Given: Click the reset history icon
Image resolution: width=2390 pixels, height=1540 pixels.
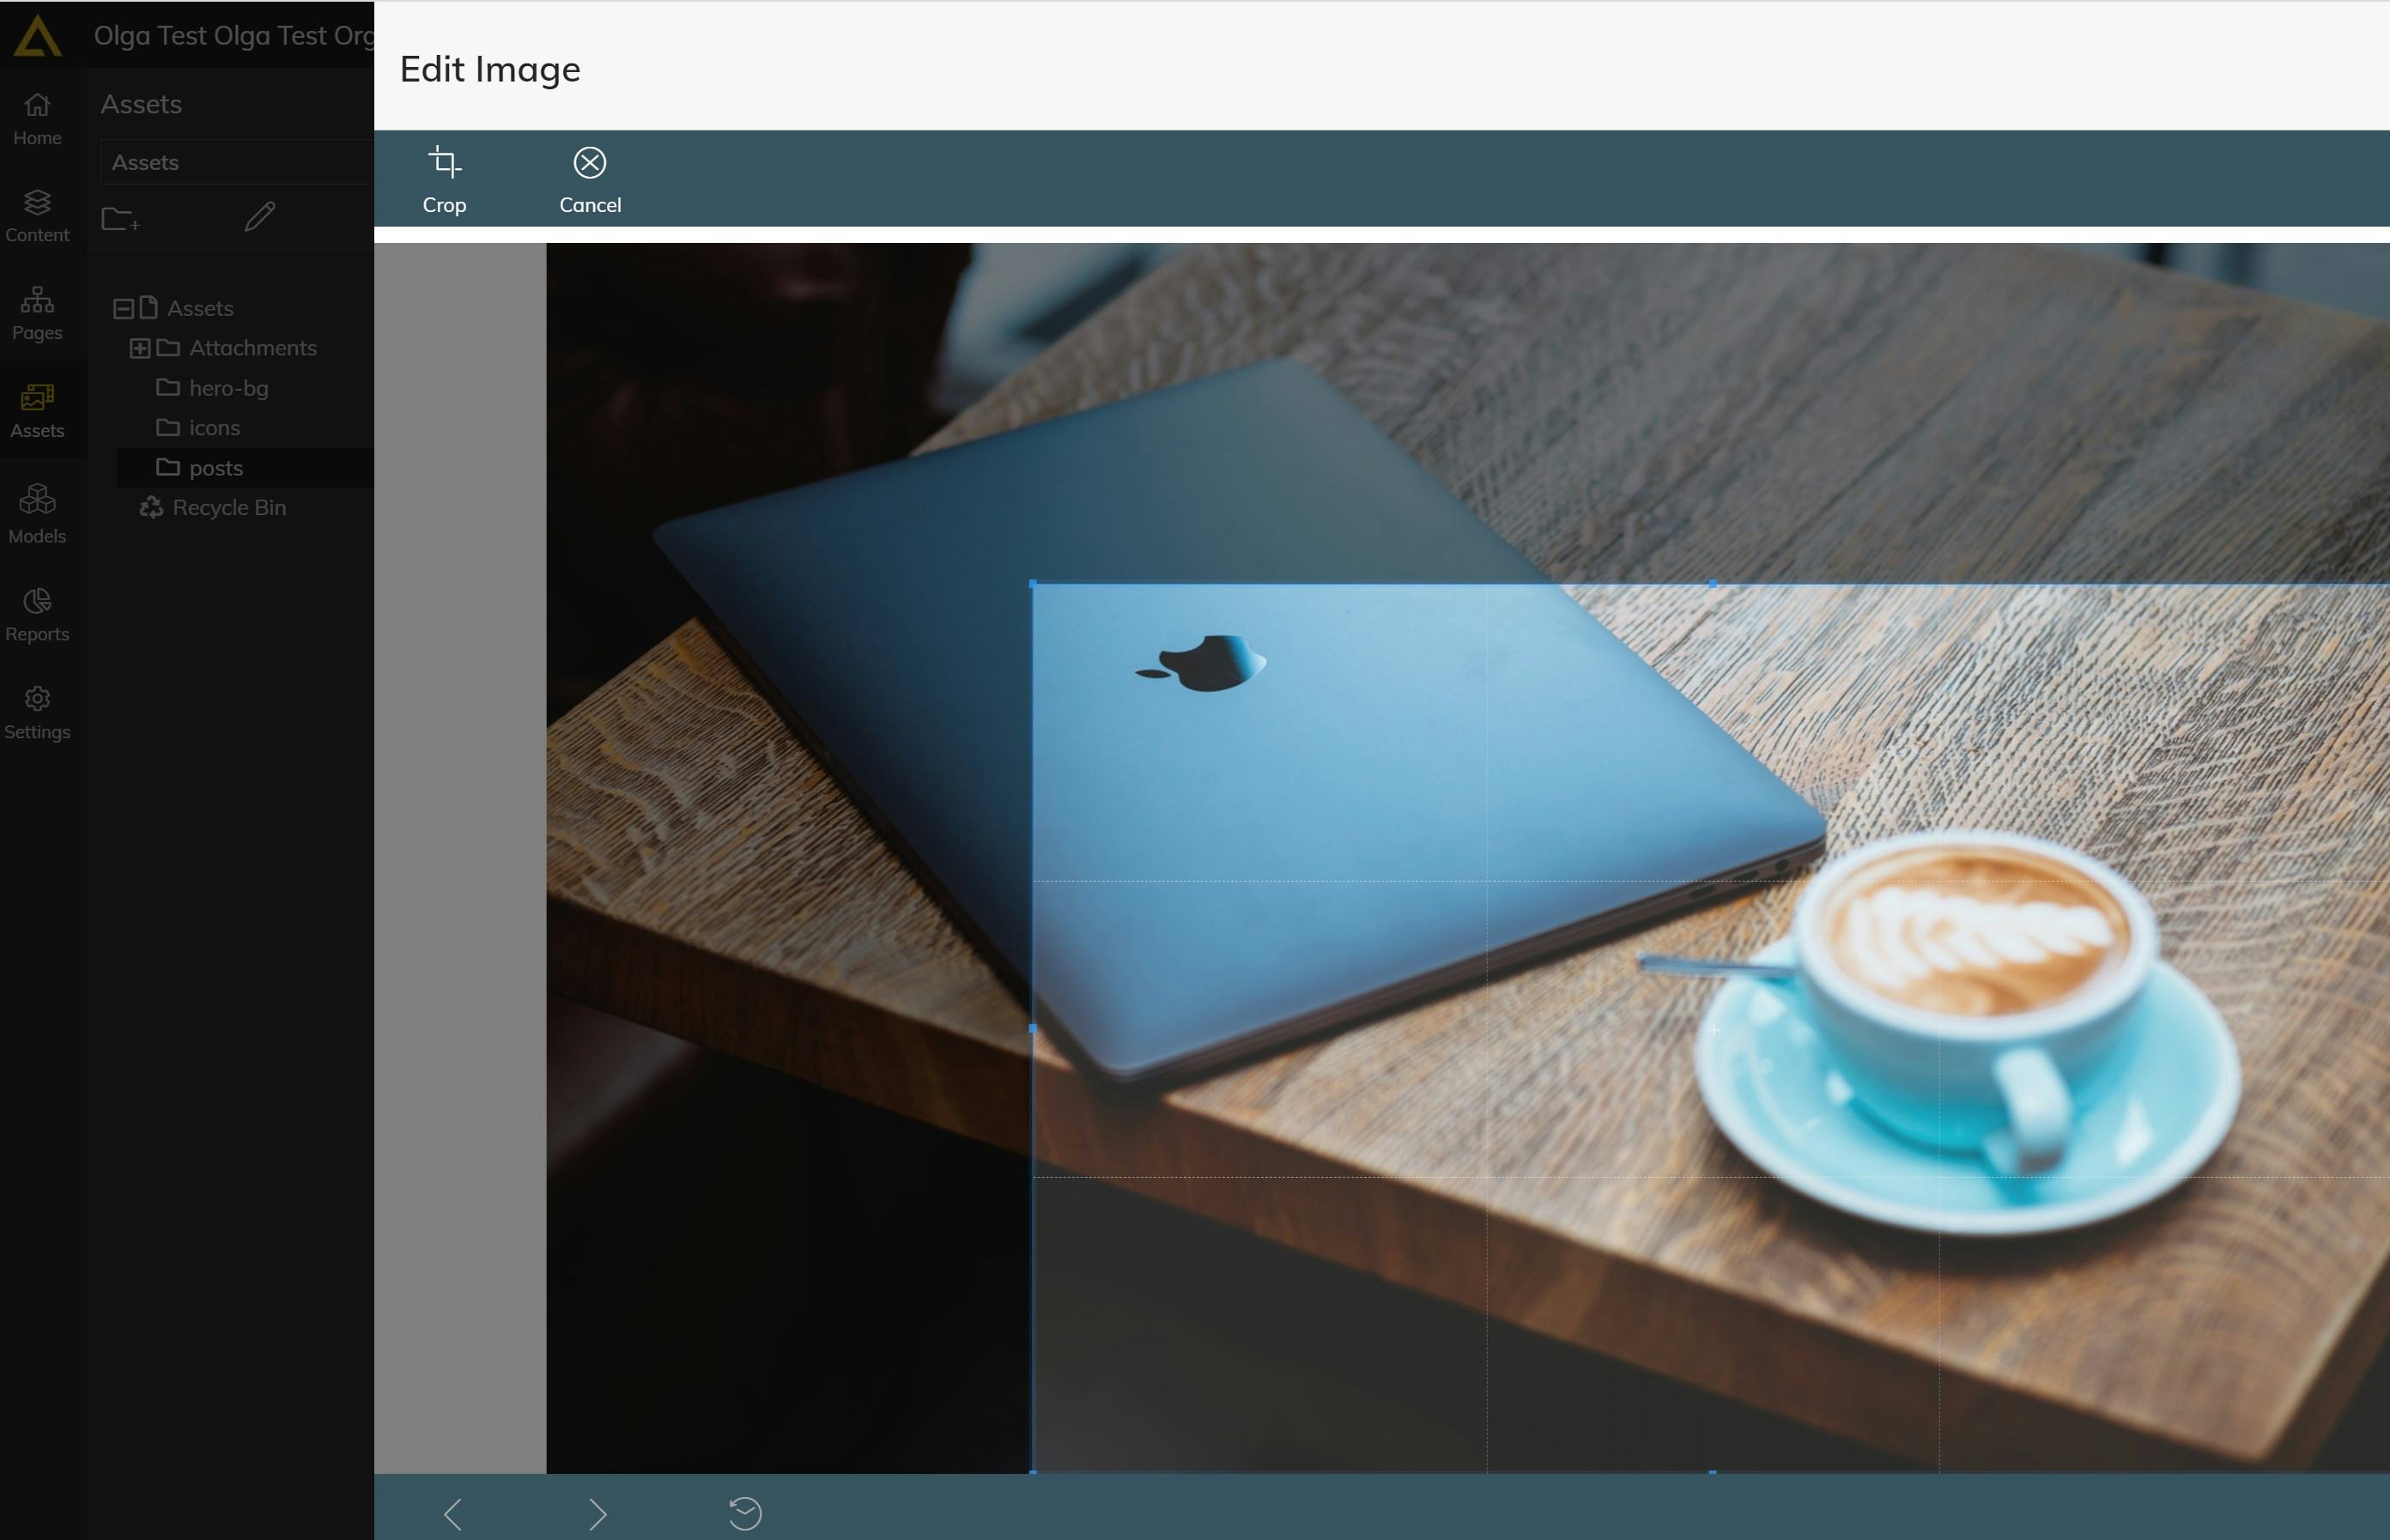Looking at the screenshot, I should click(x=745, y=1513).
